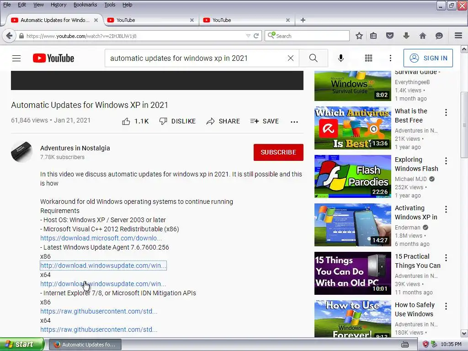The width and height of the screenshot is (468, 351).
Task: Open the Tools menu
Action: click(110, 5)
